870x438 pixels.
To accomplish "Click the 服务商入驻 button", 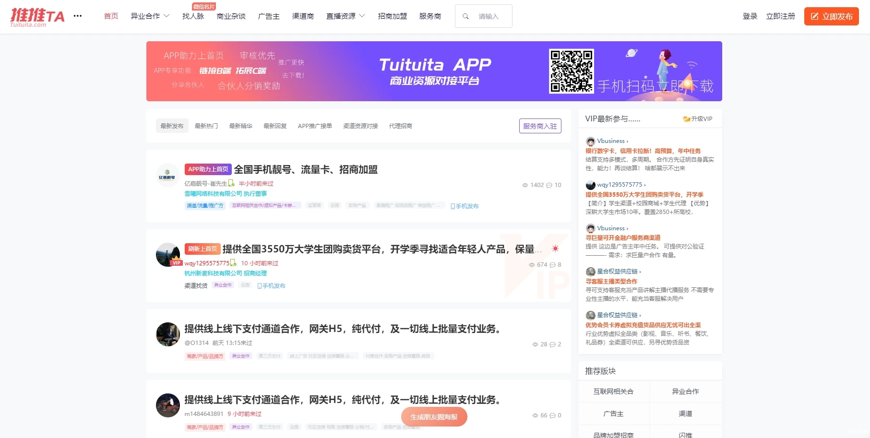I will (x=539, y=126).
